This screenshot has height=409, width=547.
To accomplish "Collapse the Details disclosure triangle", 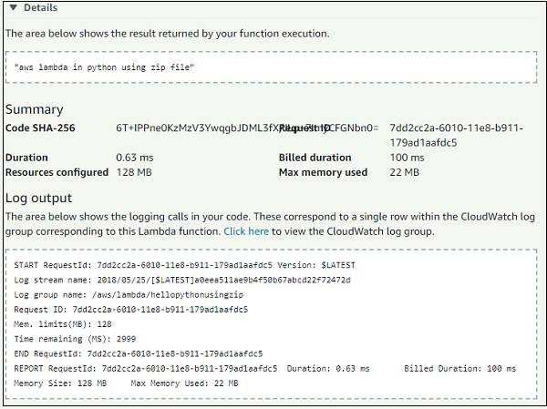I will coord(12,8).
